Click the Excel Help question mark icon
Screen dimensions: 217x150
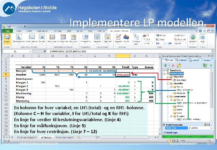pyautogui.click(x=200, y=31)
